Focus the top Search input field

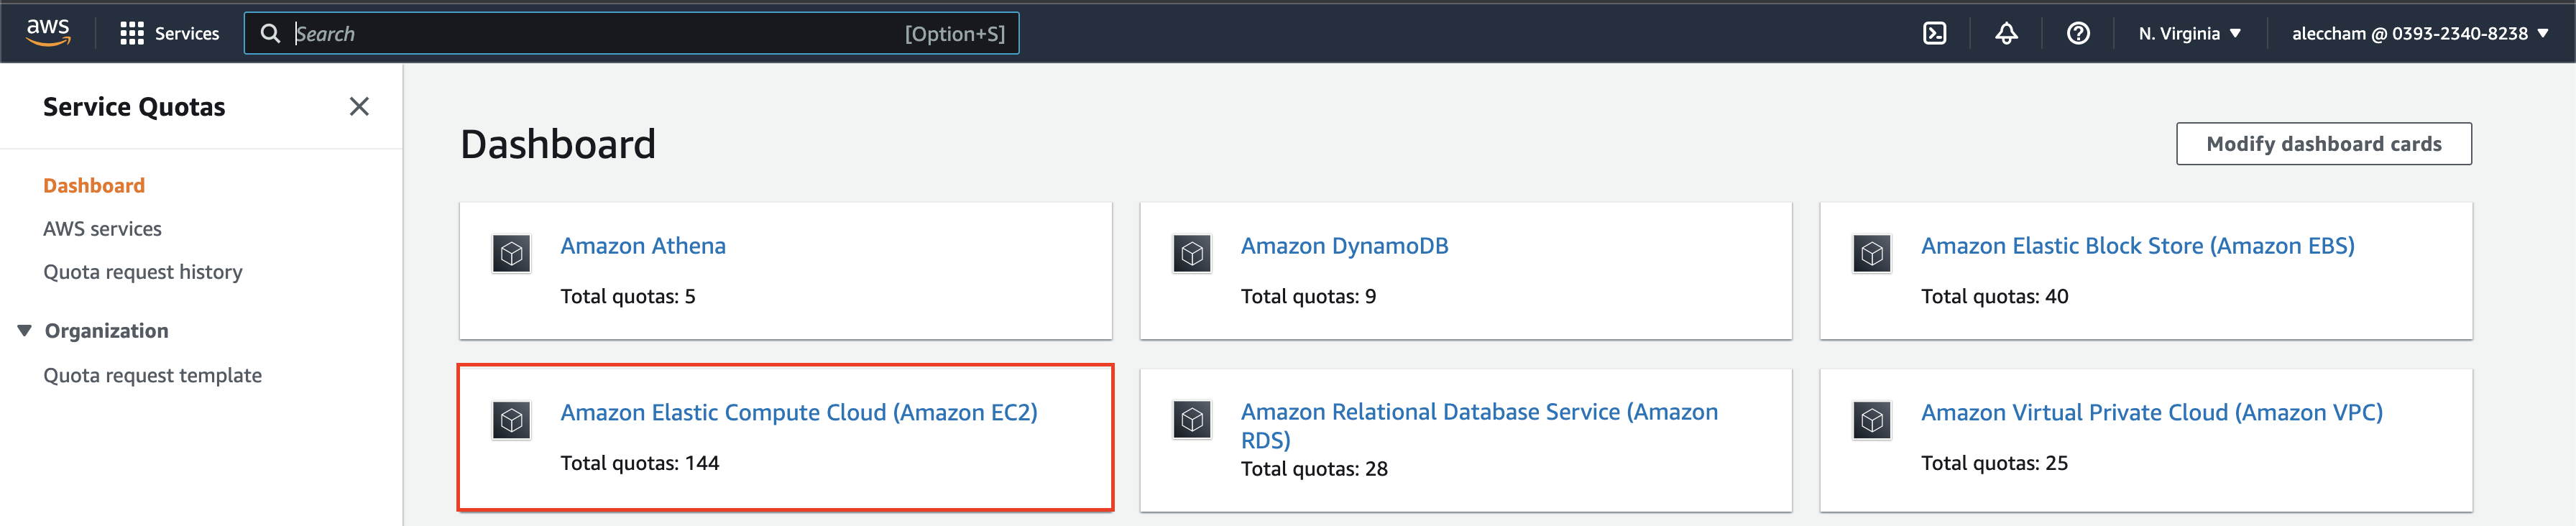pyautogui.click(x=632, y=34)
